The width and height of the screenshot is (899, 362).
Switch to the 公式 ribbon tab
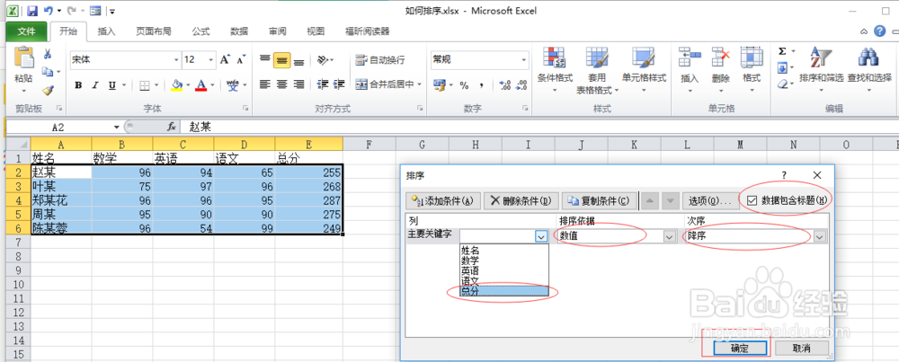(200, 31)
